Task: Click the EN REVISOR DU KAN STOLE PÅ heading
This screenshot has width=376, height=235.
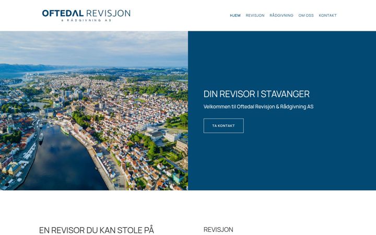Action: coord(97,230)
